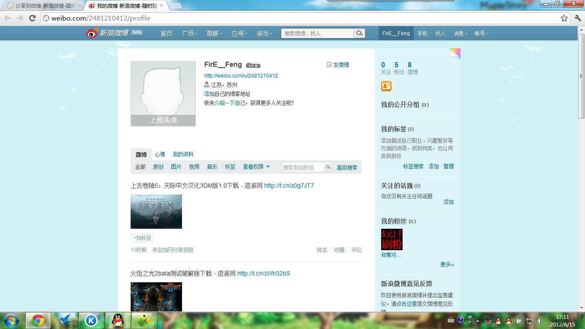Click the 5元1千刷粉 fan avatar
Screen dimensions: 585x329
point(392,239)
